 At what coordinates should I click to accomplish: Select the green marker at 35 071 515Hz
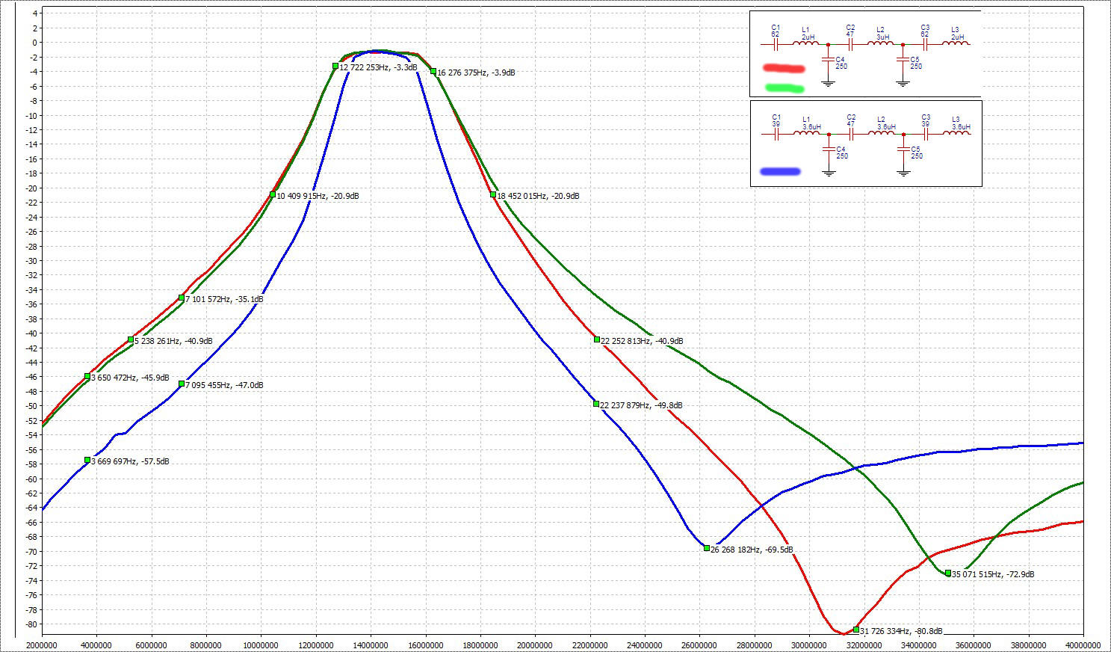coord(948,573)
